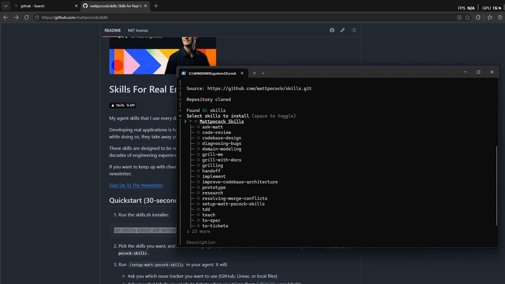Toggle the code-review skill option
This screenshot has width=505, height=284.
pos(198,133)
